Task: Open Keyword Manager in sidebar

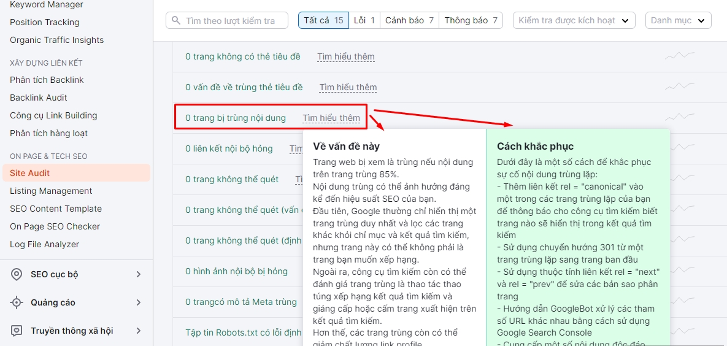Action: coord(47,5)
